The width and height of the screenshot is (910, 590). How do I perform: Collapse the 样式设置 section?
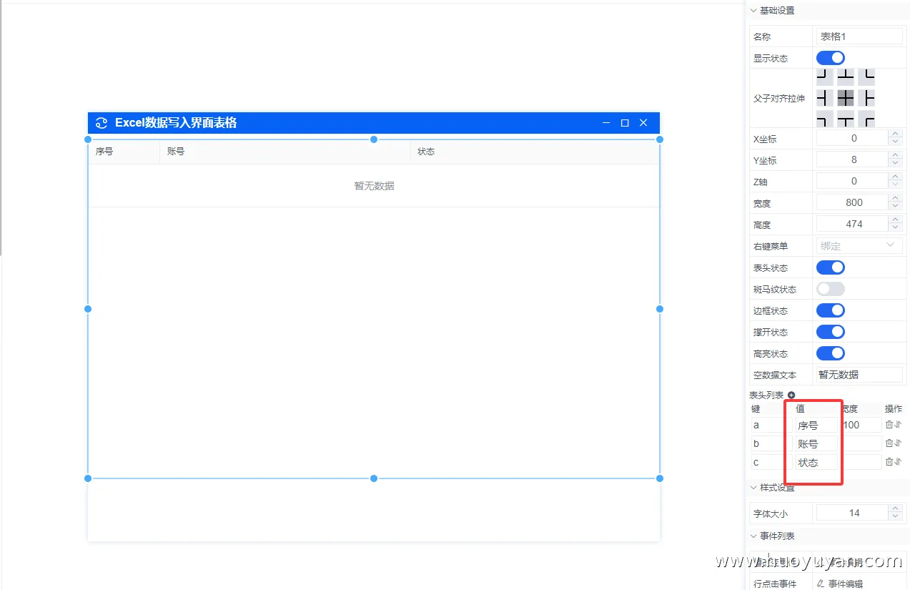(753, 488)
